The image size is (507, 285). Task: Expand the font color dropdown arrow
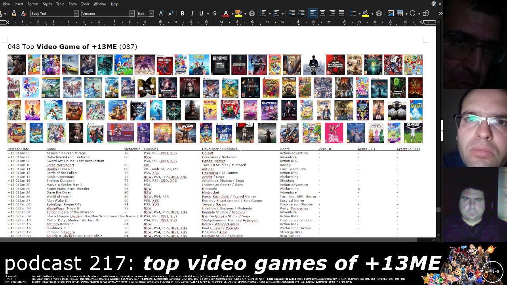click(232, 13)
